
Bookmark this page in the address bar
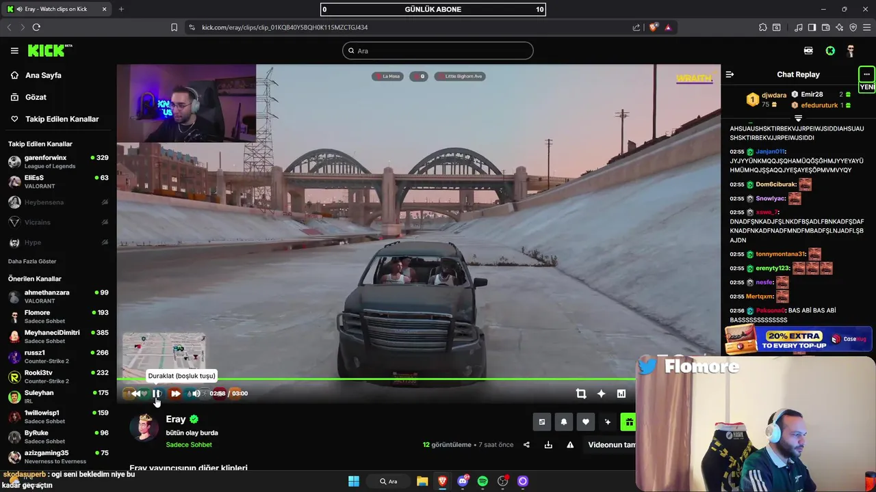tap(174, 27)
